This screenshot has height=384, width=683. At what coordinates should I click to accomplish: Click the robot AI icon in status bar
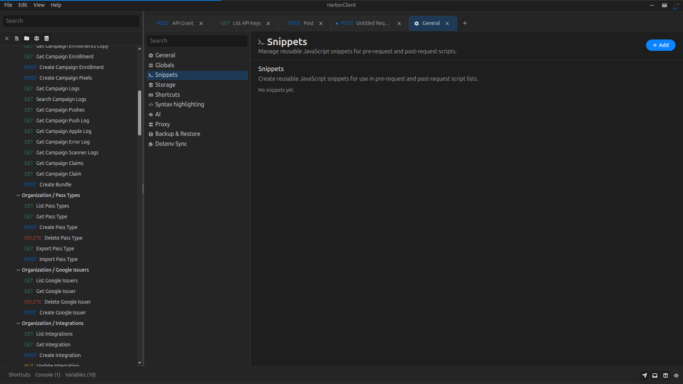[676, 375]
